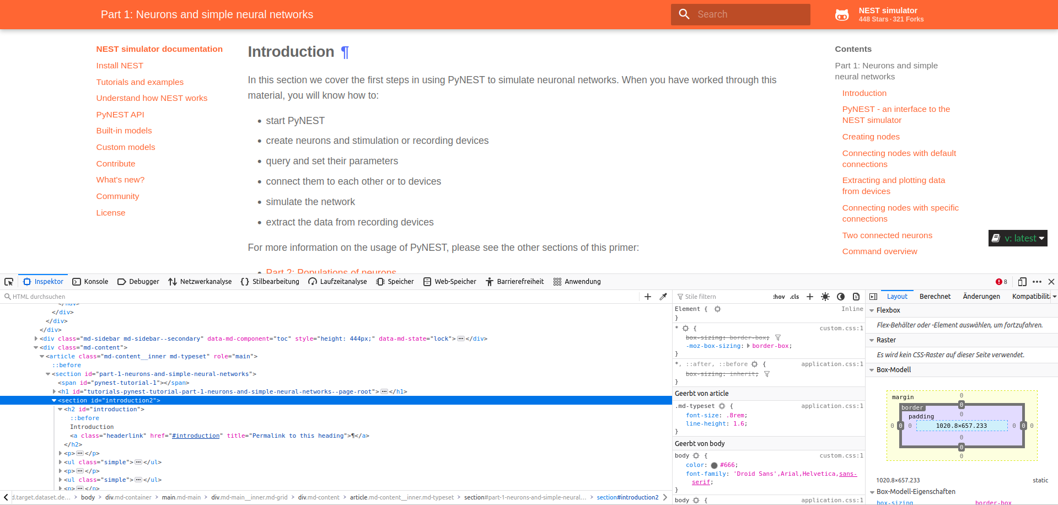Select the element picker tool
The image size is (1058, 505).
[9, 282]
